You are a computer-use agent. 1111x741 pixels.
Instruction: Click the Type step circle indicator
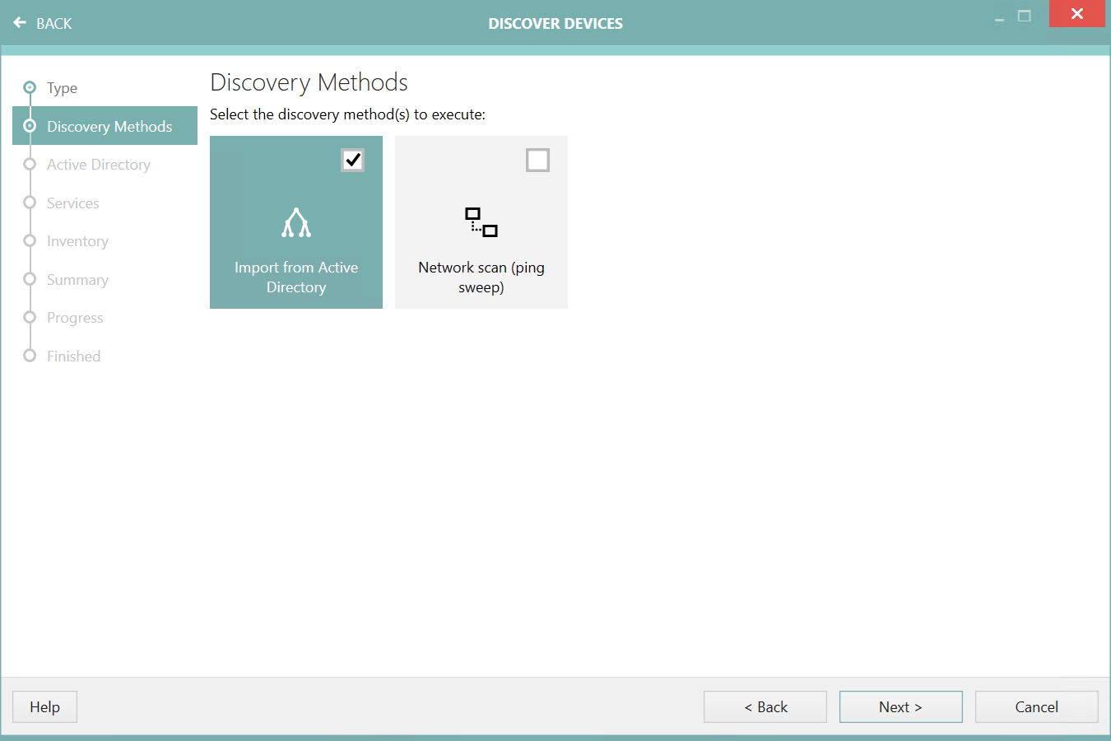(30, 87)
